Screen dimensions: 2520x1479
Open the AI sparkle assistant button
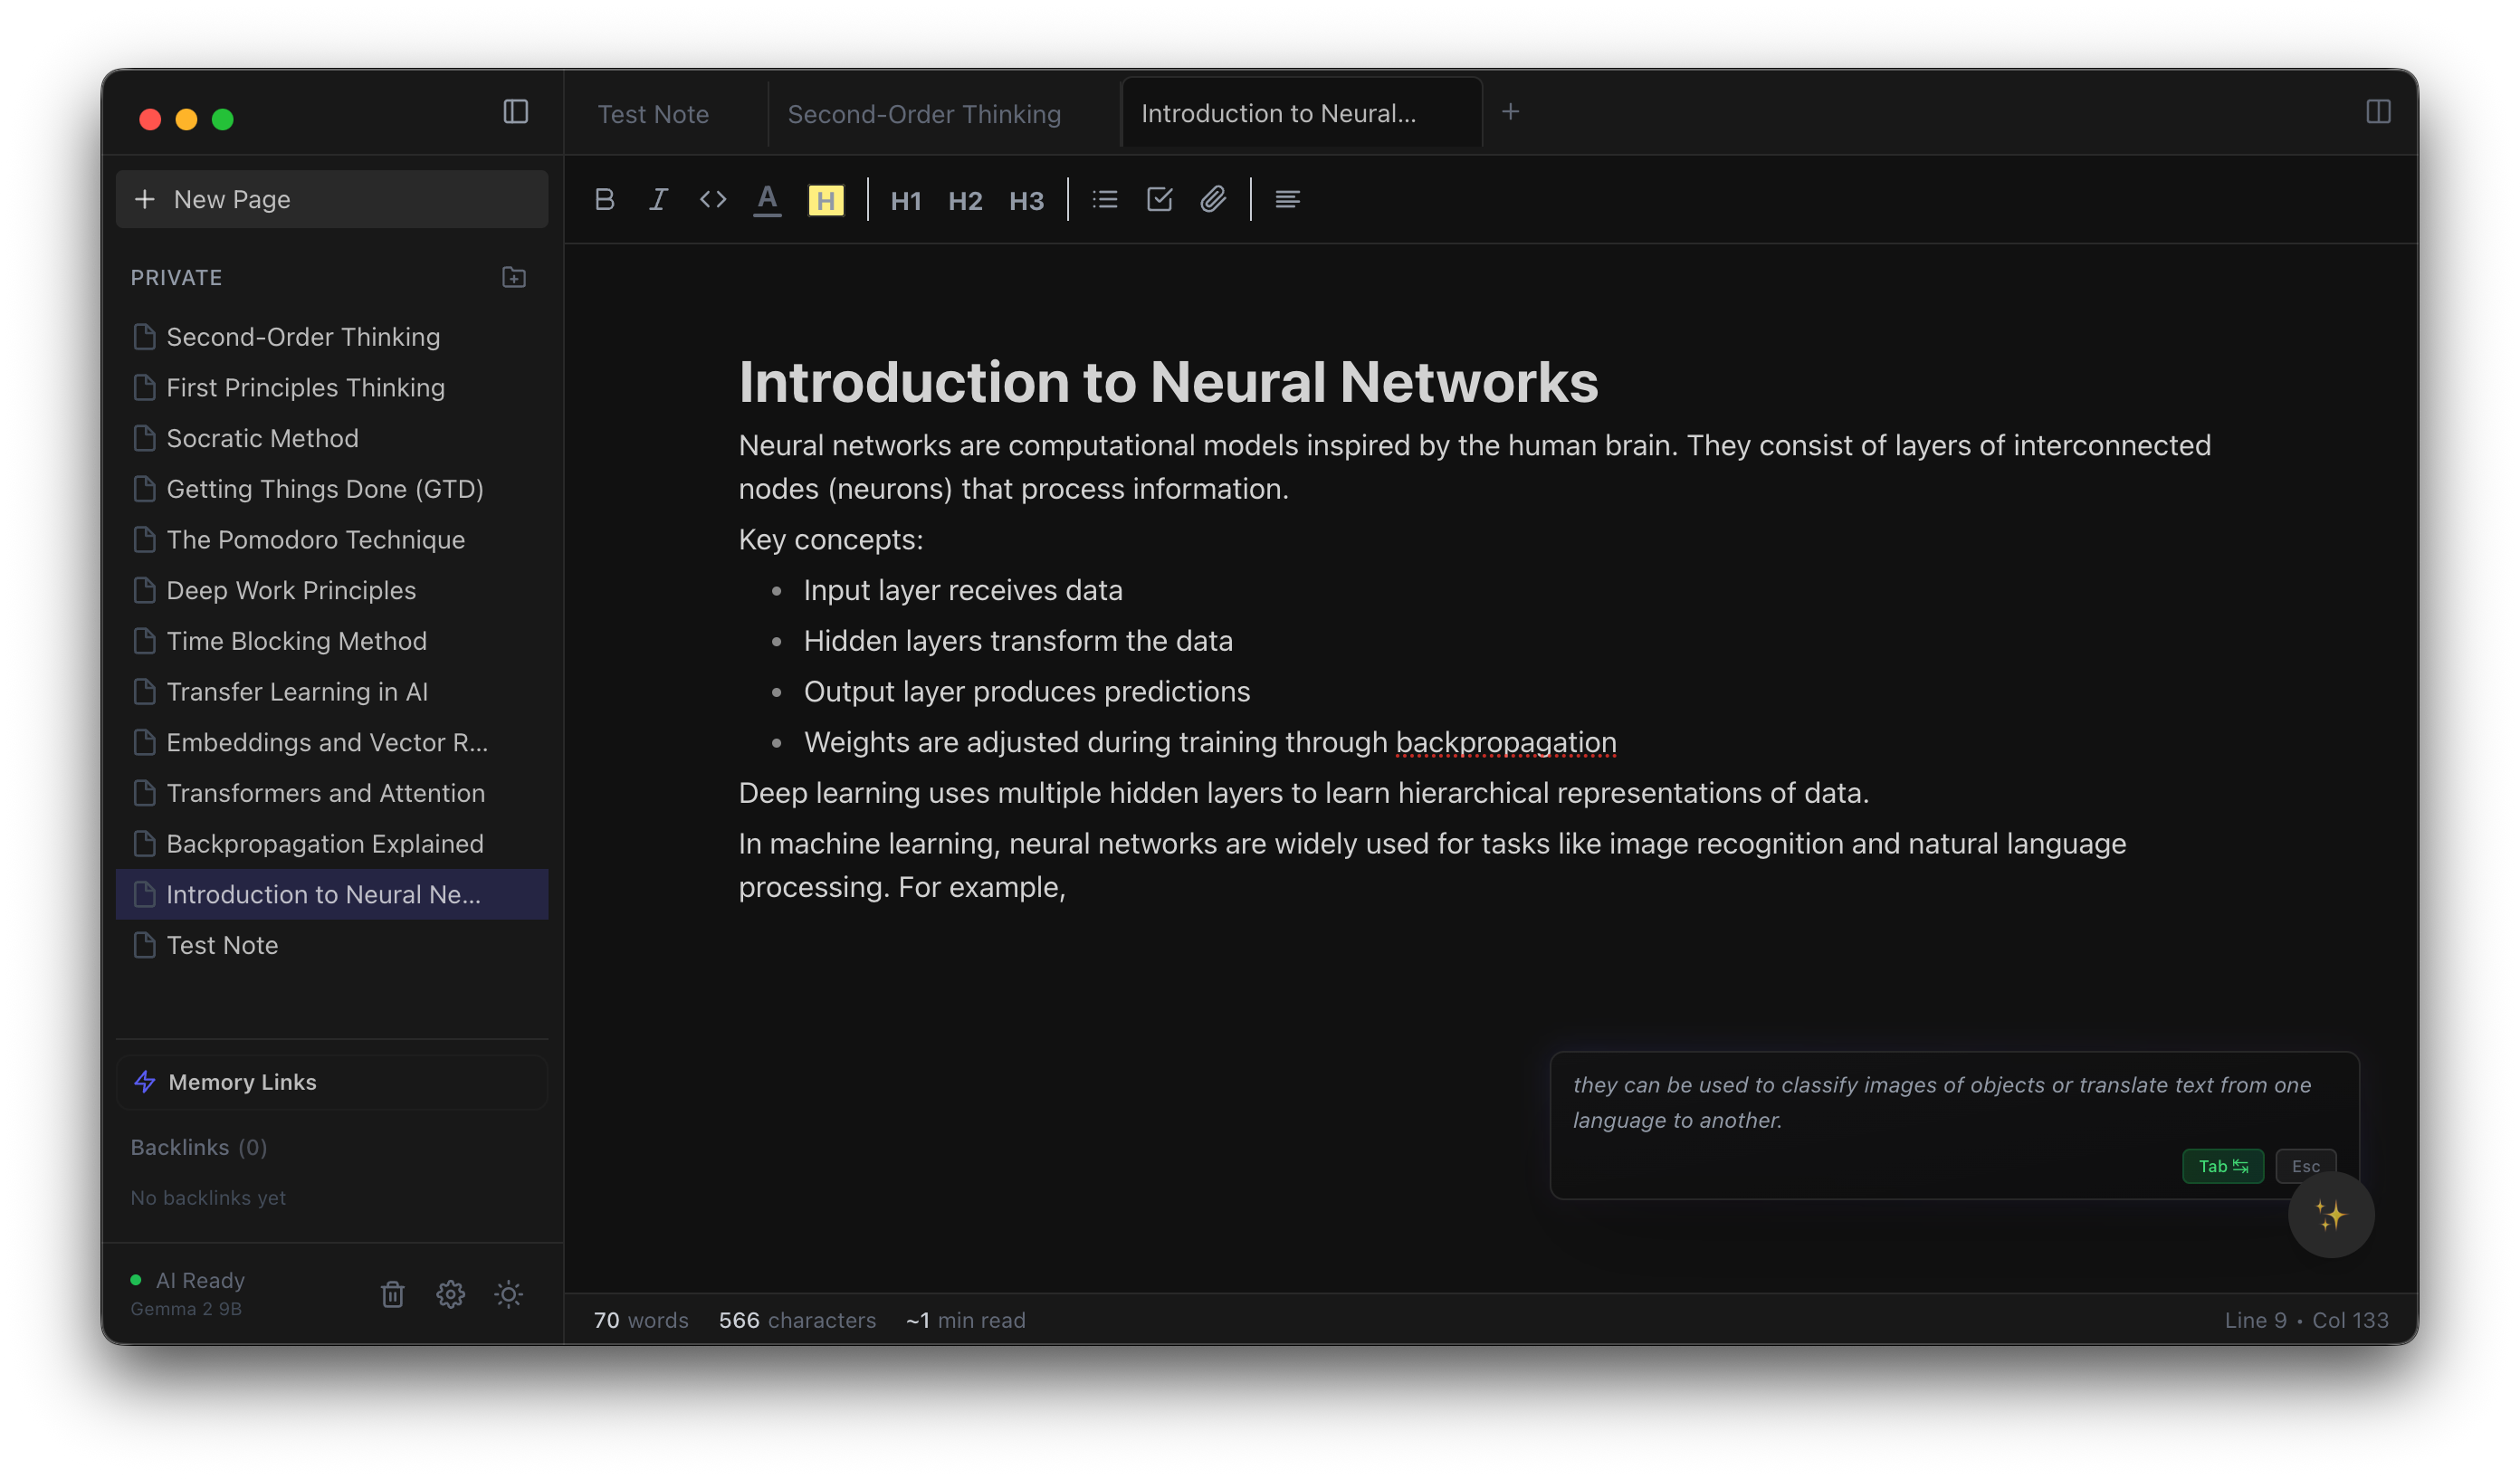(2330, 1215)
